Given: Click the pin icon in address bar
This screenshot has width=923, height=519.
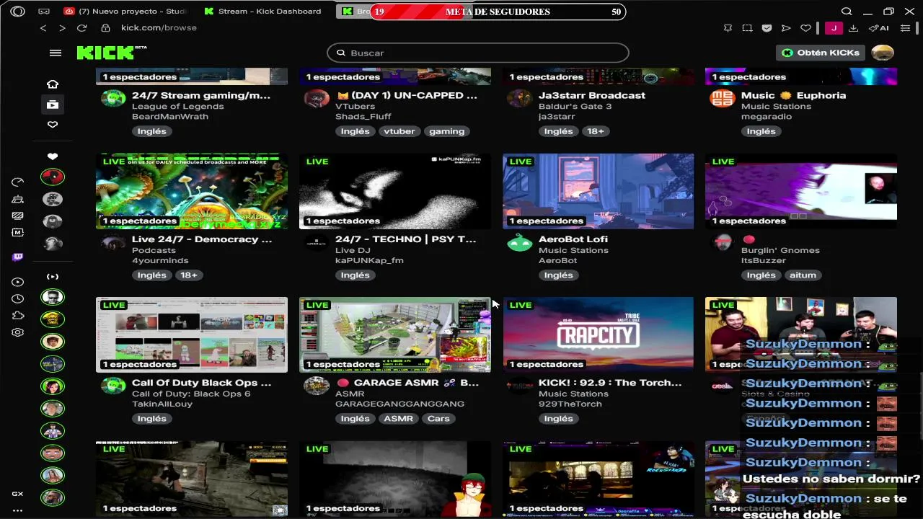Looking at the screenshot, I should click(728, 28).
